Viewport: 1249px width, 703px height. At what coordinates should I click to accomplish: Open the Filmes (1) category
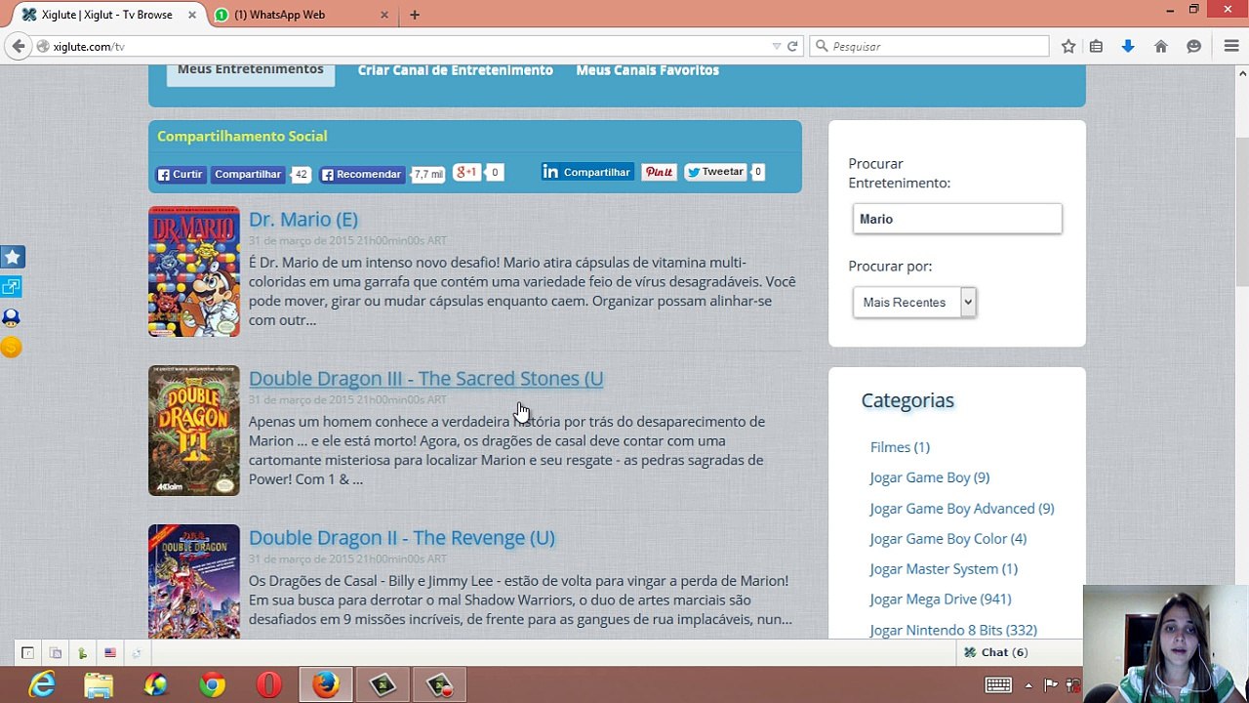[x=900, y=447]
